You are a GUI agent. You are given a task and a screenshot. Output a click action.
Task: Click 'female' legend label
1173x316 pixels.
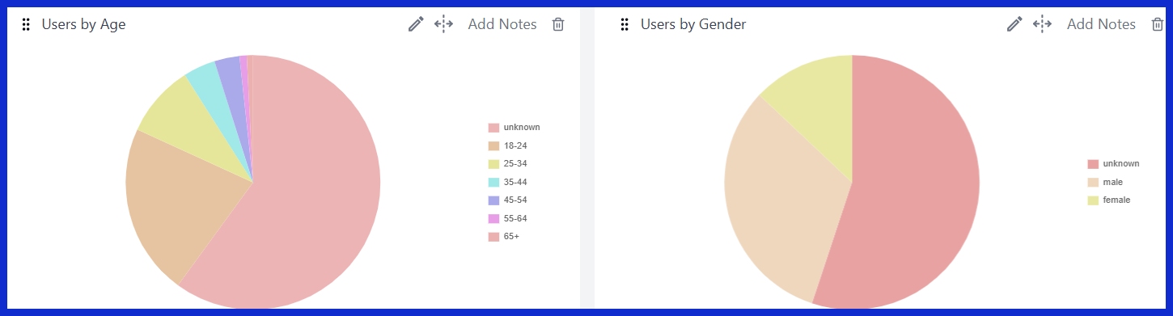coord(1116,200)
